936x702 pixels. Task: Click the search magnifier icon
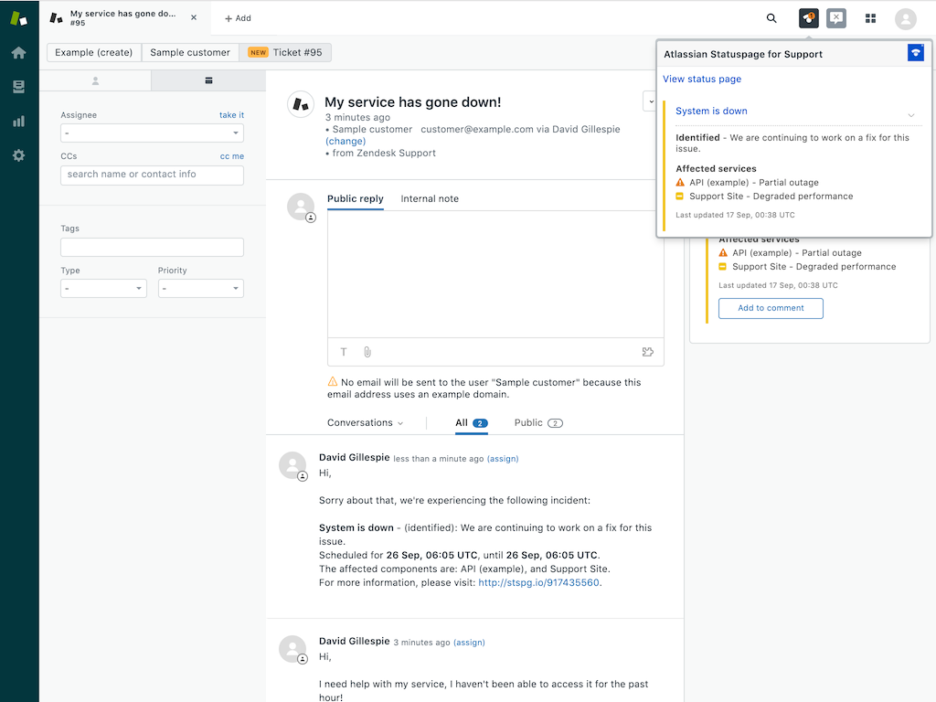tap(771, 18)
